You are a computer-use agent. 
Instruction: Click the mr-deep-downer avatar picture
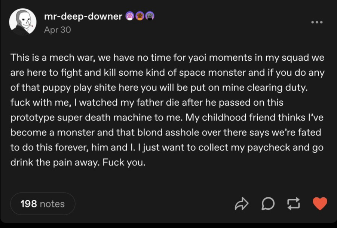coord(22,22)
